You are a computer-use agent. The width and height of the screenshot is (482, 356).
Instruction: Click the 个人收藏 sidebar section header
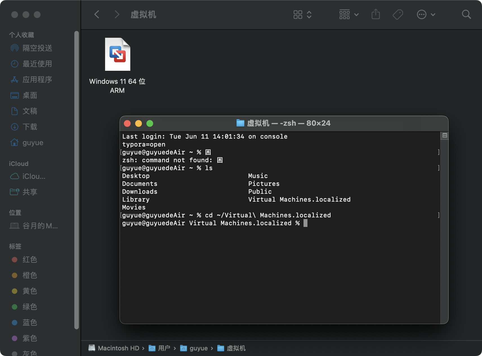coord(21,35)
